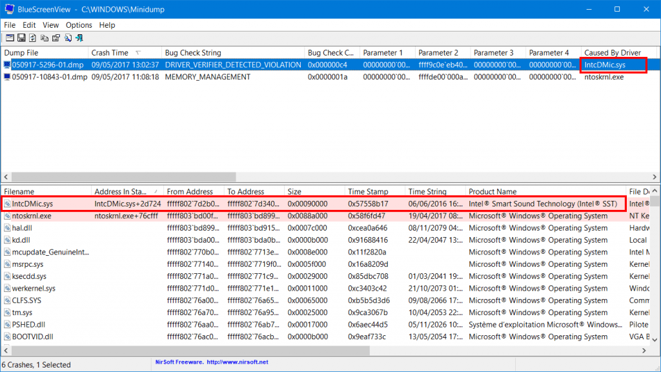This screenshot has width=661, height=372.
Task: Sort by the Bug Check String column header
Action: tap(233, 53)
